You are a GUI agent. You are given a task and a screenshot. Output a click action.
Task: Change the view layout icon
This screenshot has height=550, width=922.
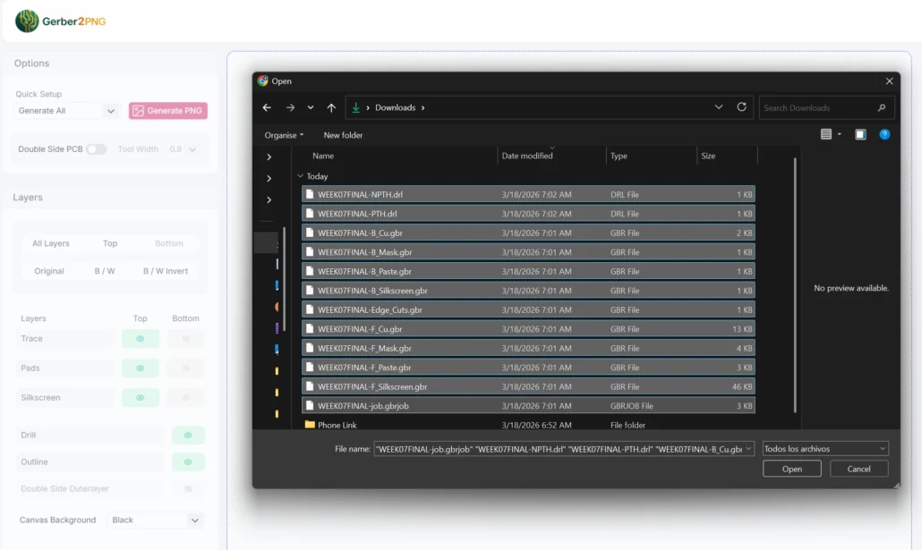coord(825,134)
